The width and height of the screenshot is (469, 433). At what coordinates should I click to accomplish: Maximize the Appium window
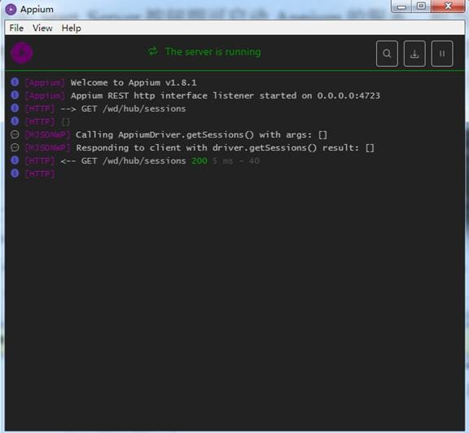(x=421, y=7)
